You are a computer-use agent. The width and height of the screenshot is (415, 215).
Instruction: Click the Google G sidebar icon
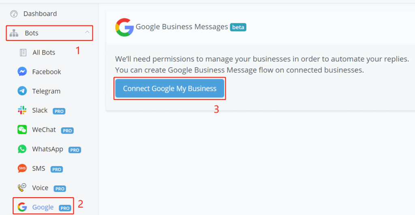coord(22,207)
